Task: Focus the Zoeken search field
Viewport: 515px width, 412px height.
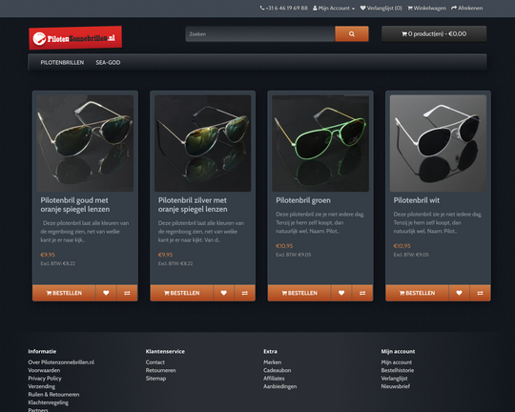Action: pos(260,33)
